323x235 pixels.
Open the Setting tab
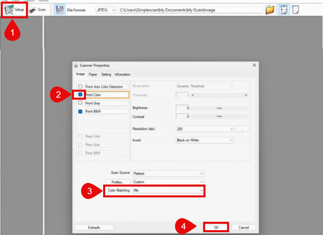pos(106,75)
